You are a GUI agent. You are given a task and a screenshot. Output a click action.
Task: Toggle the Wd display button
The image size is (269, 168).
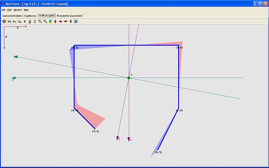9,21
